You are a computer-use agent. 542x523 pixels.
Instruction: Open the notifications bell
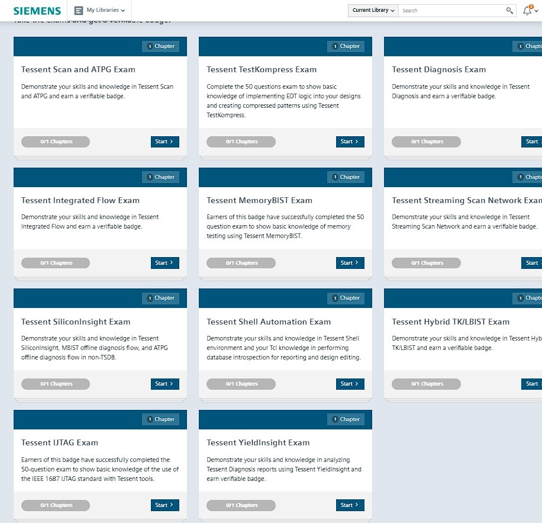(527, 11)
